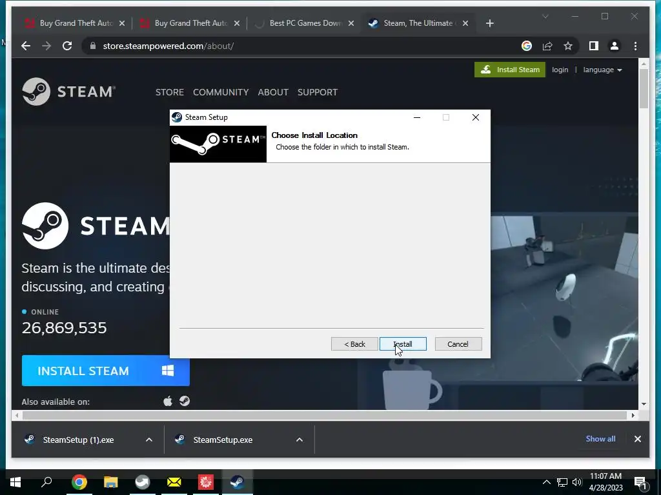The image size is (661, 495).
Task: Navigate forward in Chrome
Action: [46, 46]
